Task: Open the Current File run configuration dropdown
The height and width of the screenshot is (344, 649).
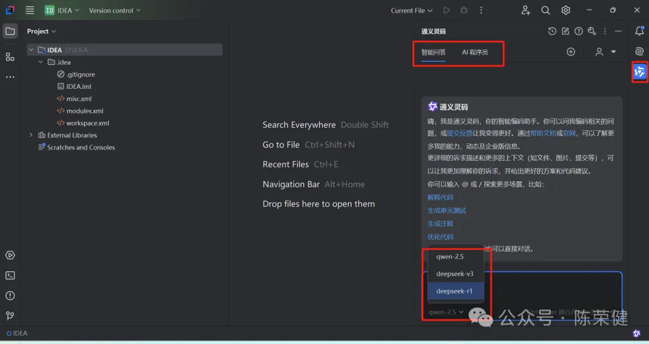Action: (x=412, y=10)
